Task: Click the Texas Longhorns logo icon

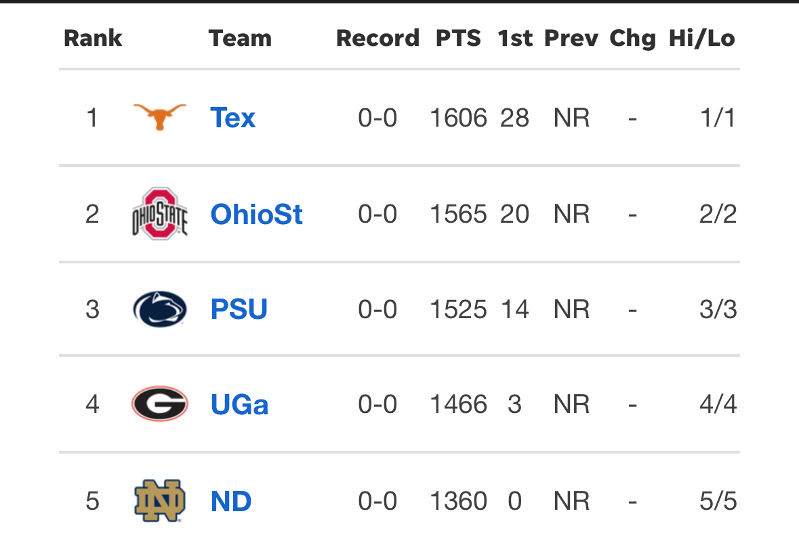Action: (x=159, y=117)
